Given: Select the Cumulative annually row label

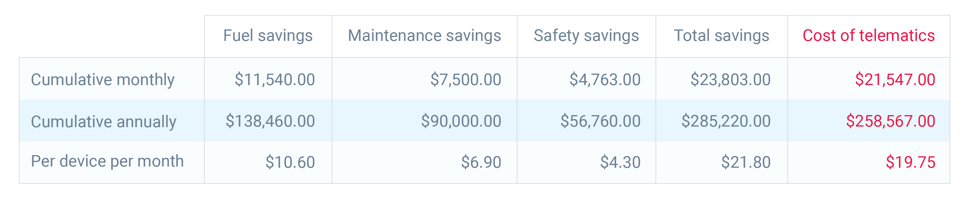Looking at the screenshot, I should click(x=104, y=121).
